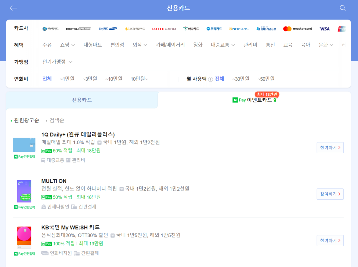Select 육아 benefit filter
This screenshot has height=267, width=358.
pos(305,45)
